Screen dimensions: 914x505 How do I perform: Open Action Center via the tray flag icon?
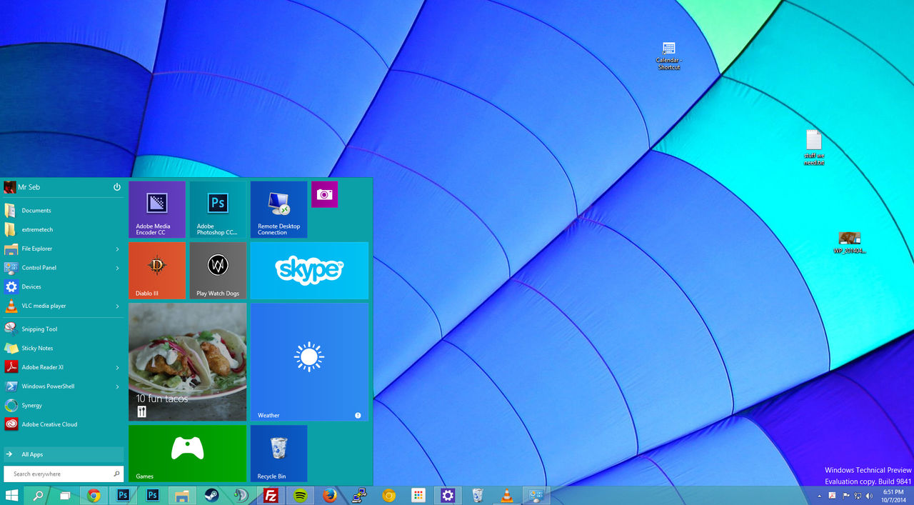coord(846,495)
